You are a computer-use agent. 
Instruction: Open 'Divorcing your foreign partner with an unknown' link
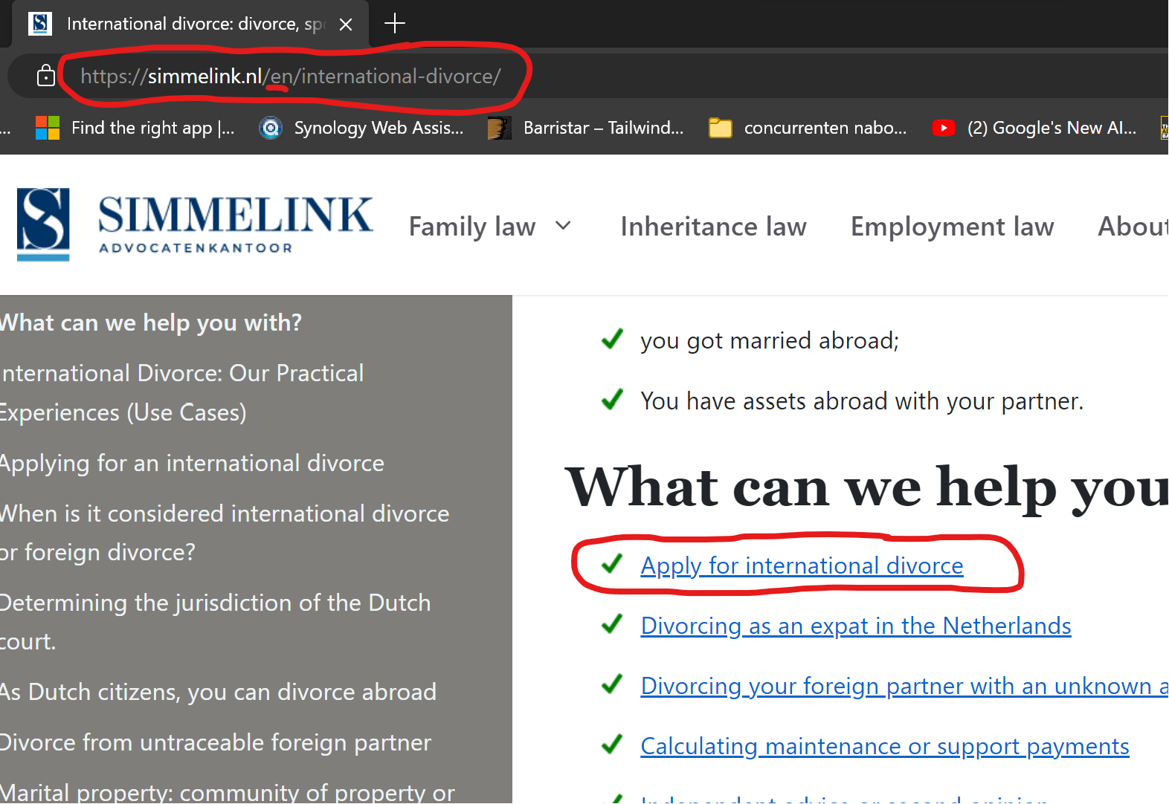click(904, 686)
